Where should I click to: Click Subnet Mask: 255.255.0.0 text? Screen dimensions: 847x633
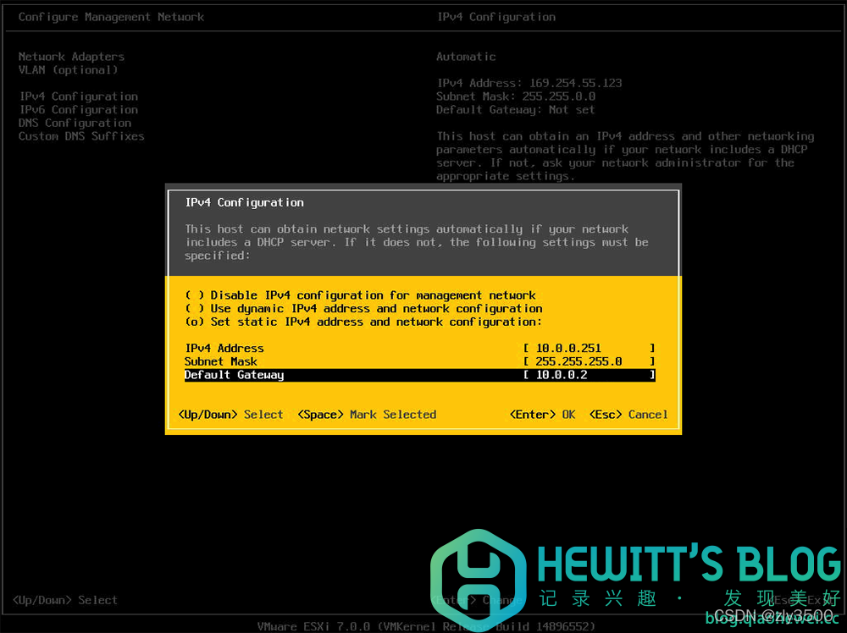516,96
